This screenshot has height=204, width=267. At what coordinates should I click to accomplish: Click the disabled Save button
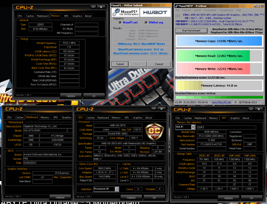point(138,64)
